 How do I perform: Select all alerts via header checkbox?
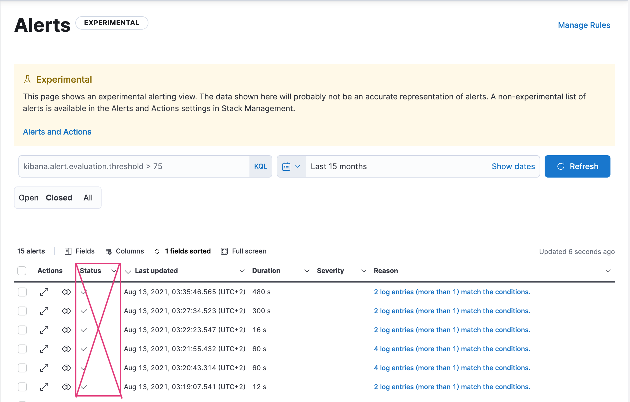click(22, 271)
